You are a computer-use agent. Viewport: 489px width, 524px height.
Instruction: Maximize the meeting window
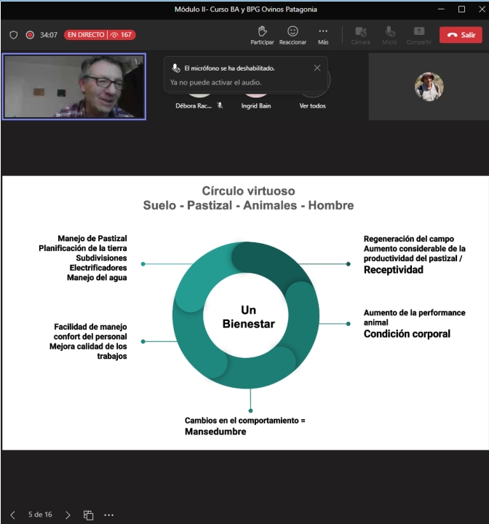click(x=461, y=9)
